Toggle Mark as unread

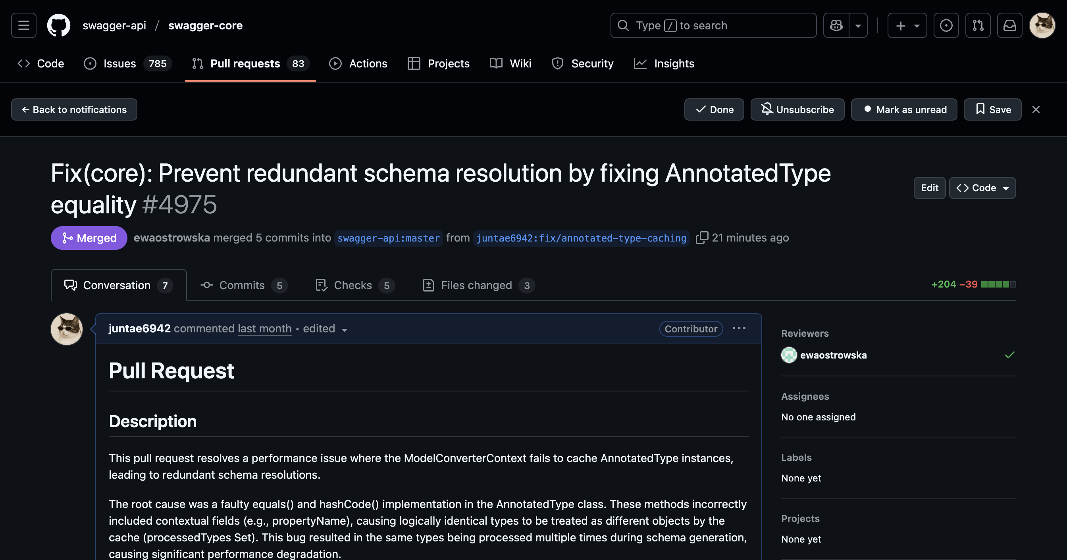[904, 110]
